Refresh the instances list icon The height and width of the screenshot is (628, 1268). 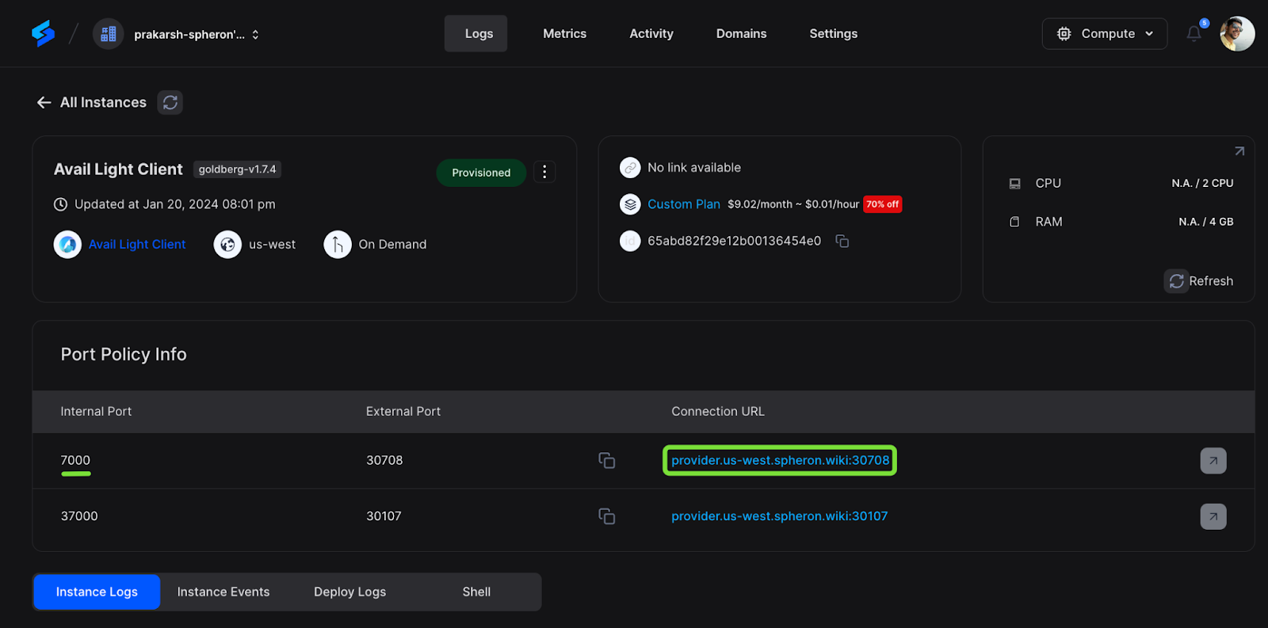point(170,102)
